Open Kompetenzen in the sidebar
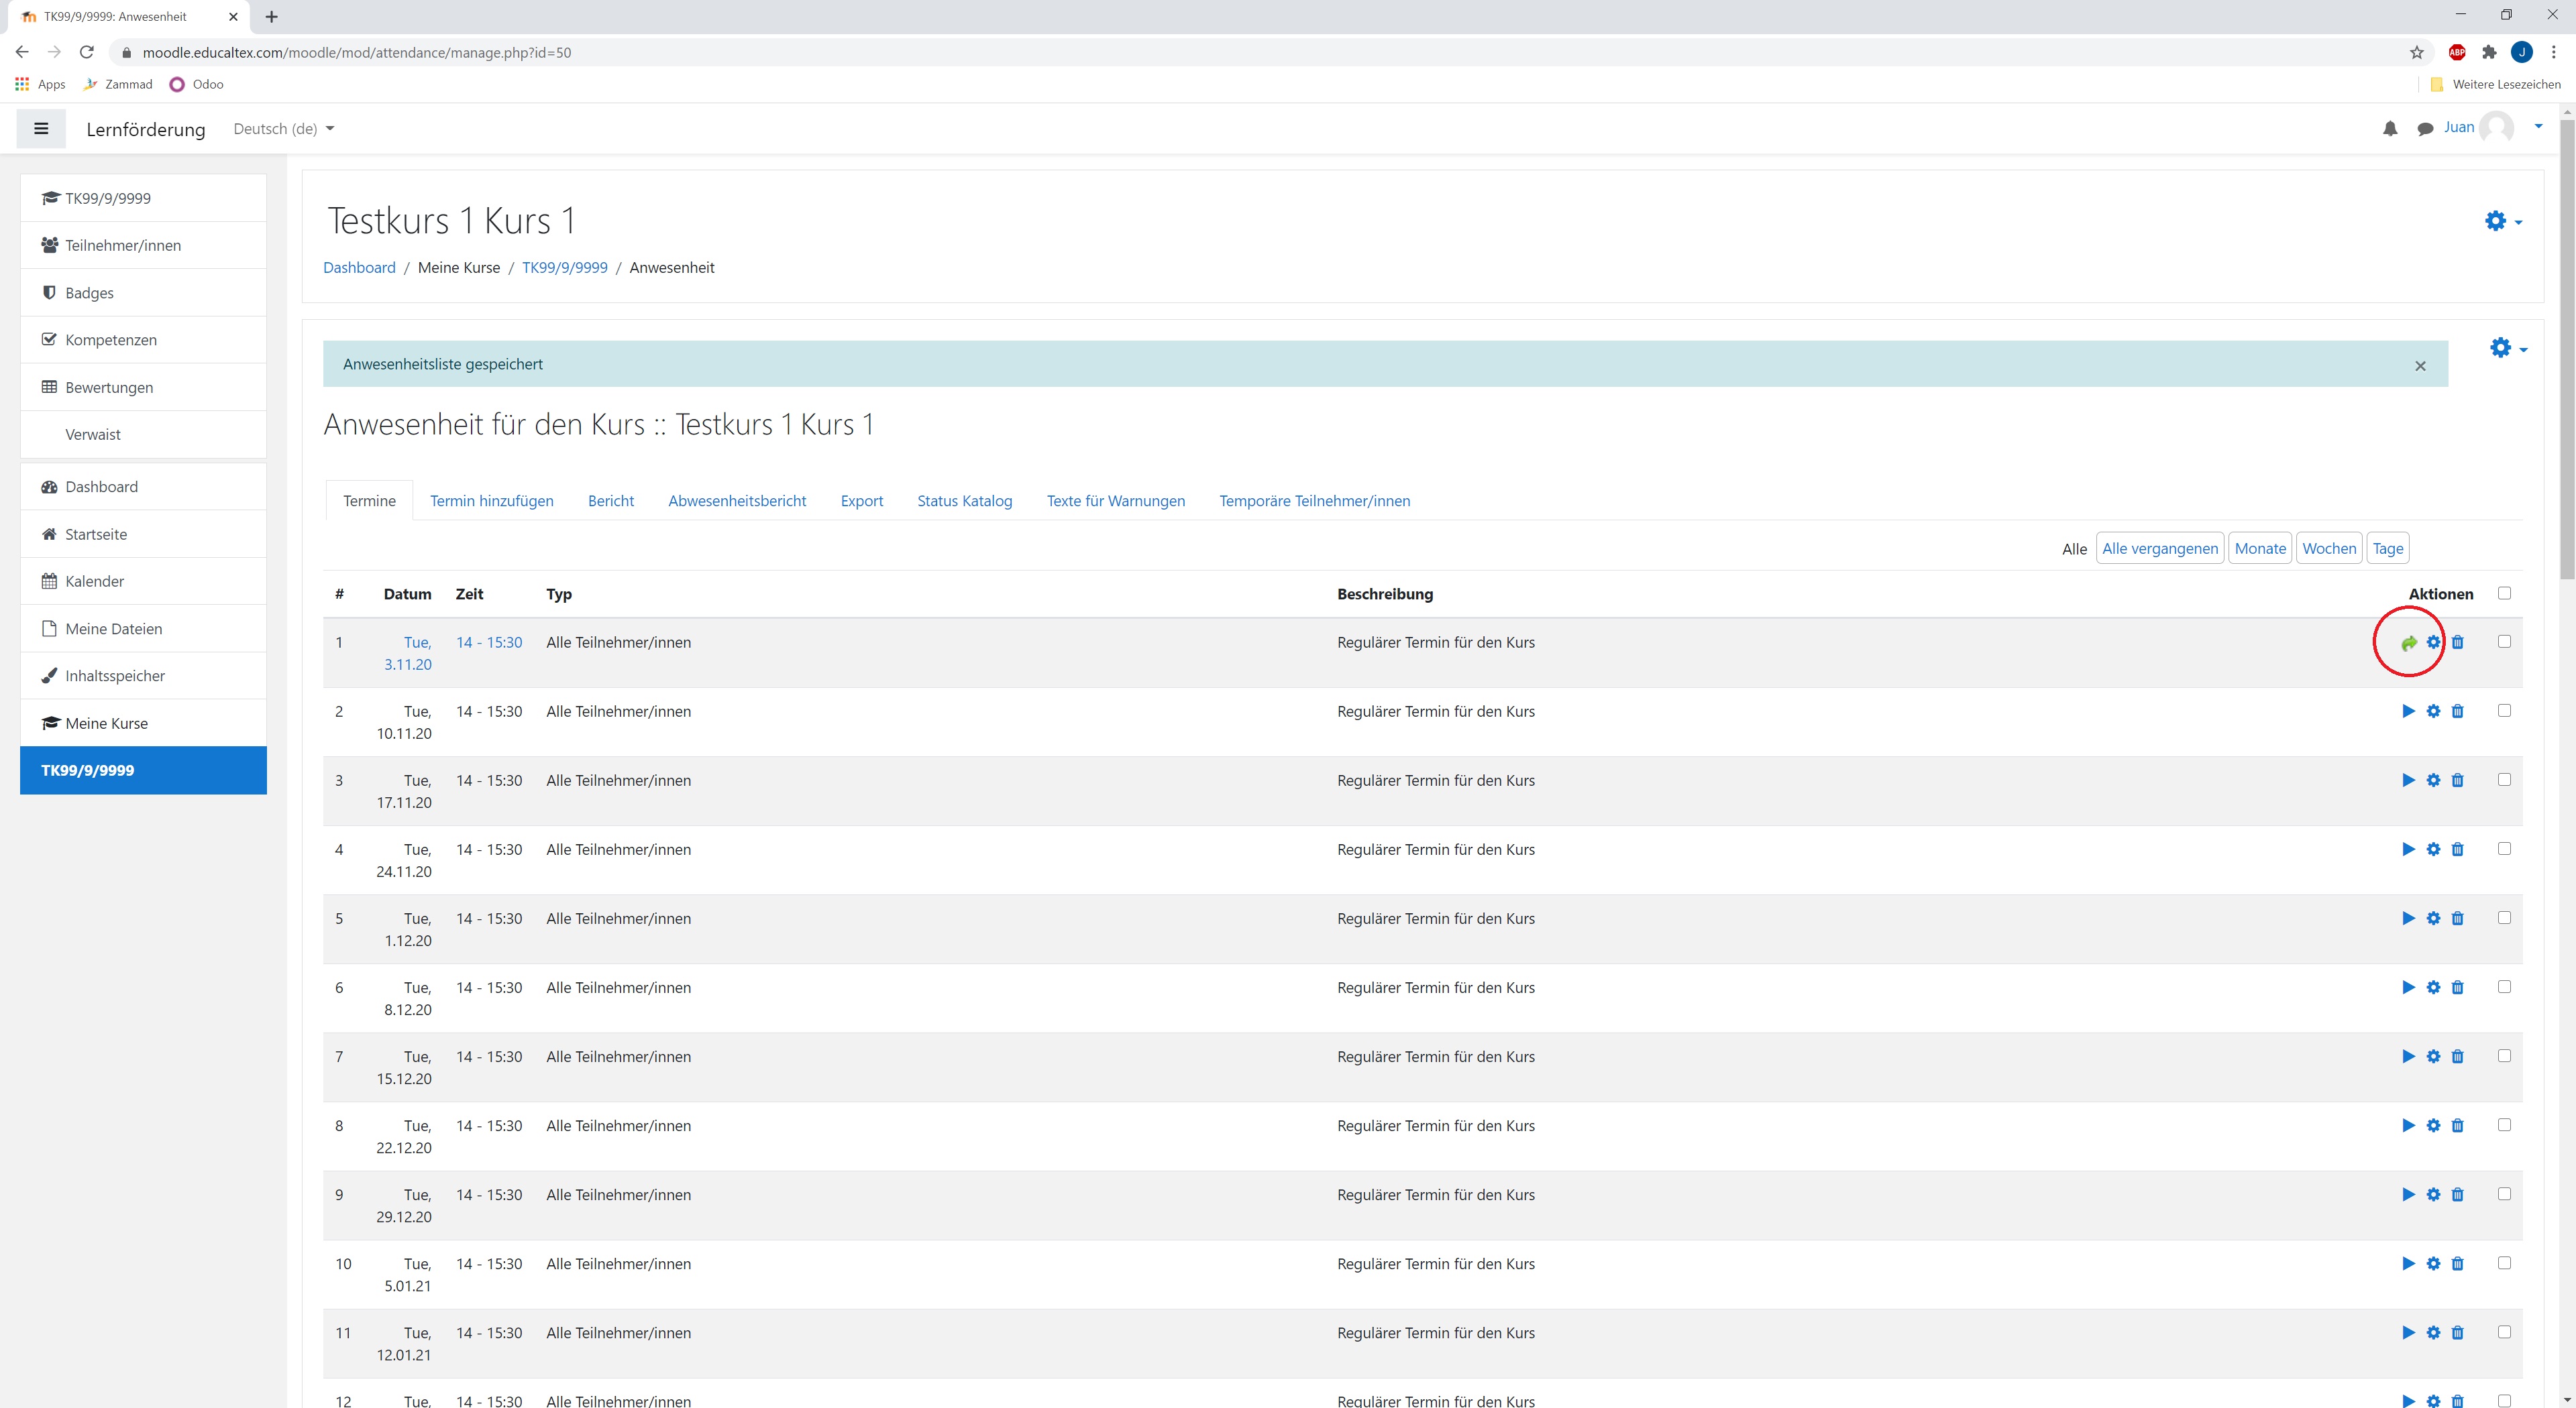The image size is (2576, 1408). point(143,340)
